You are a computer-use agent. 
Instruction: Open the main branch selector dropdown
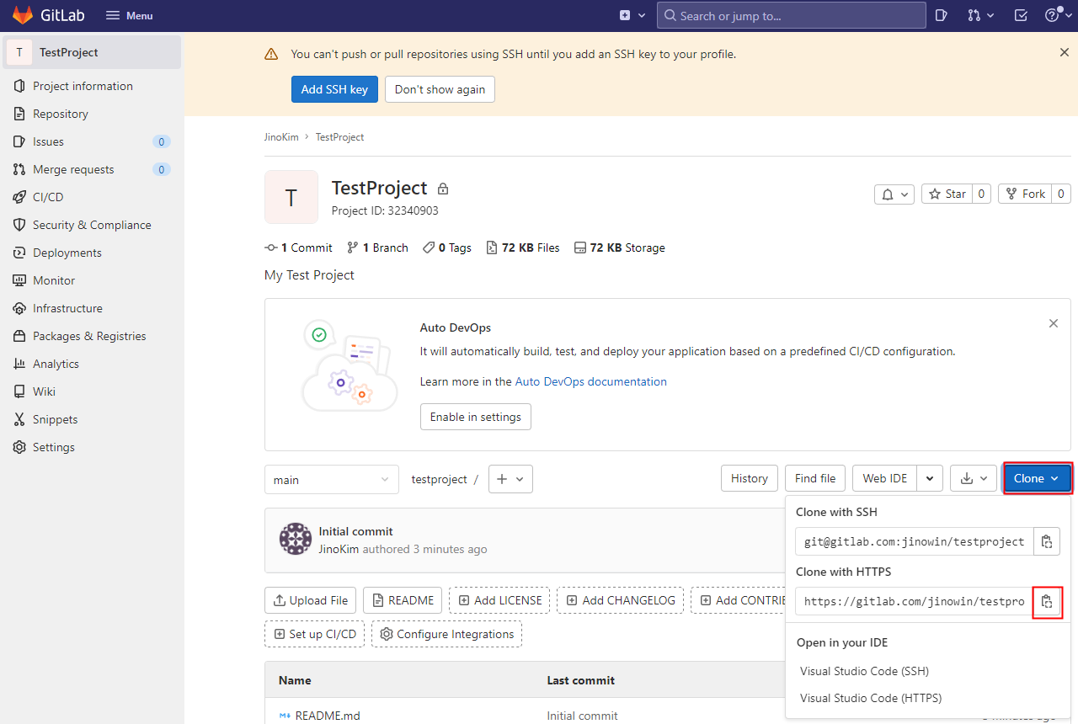point(332,479)
